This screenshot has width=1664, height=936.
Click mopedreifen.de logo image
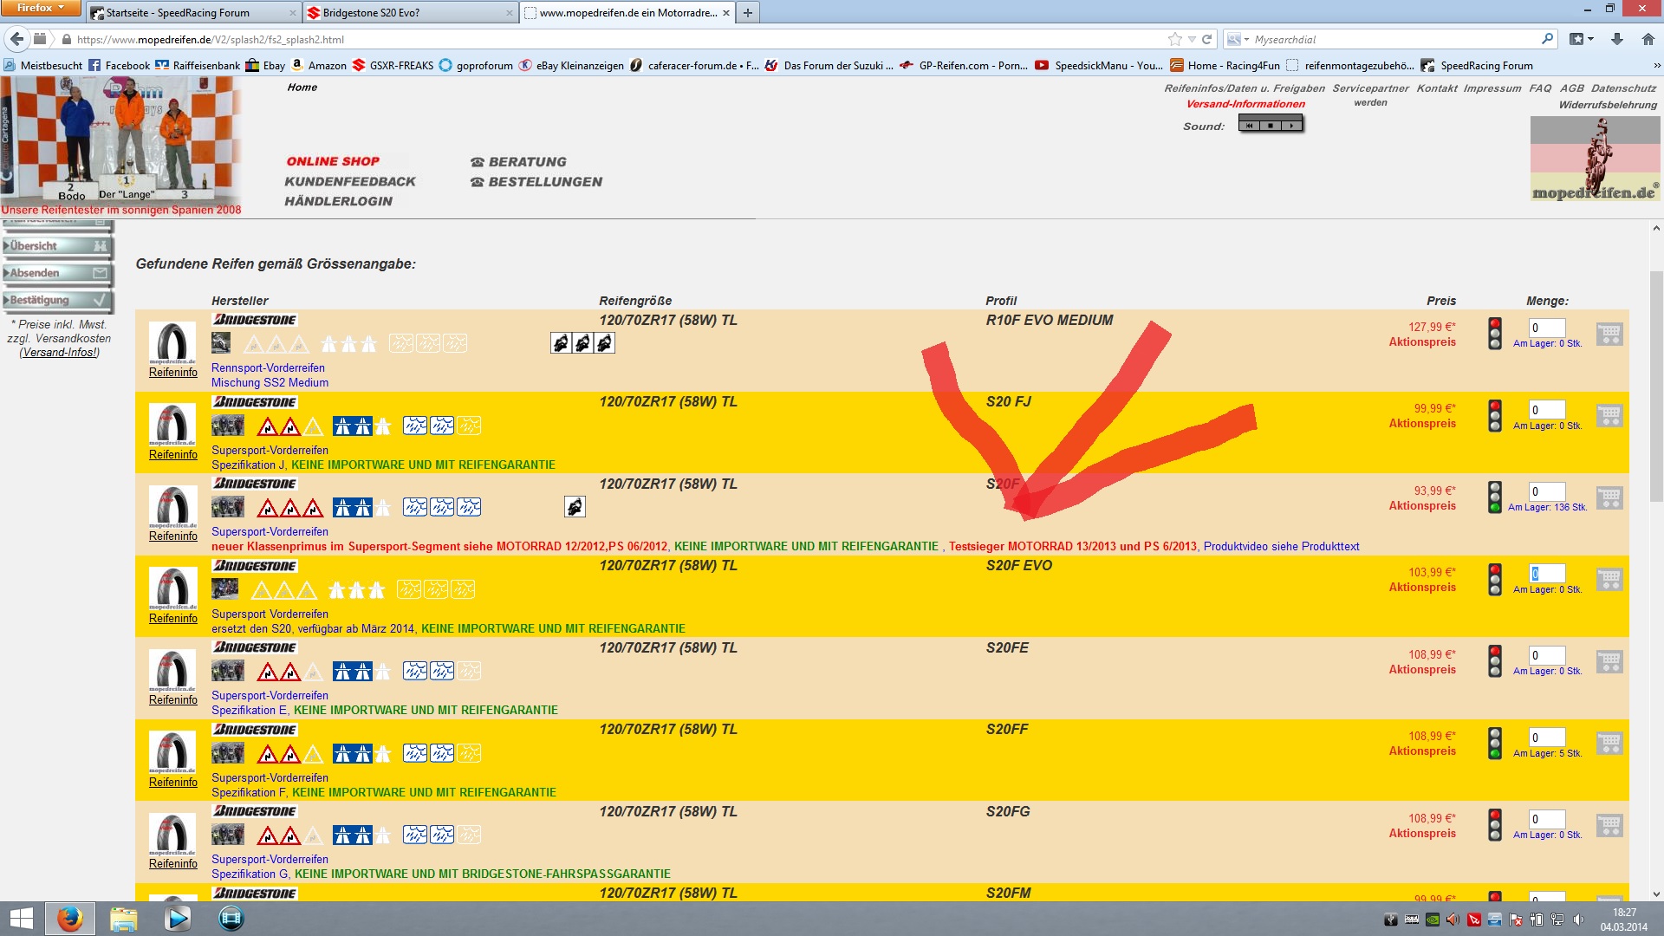(x=1595, y=159)
